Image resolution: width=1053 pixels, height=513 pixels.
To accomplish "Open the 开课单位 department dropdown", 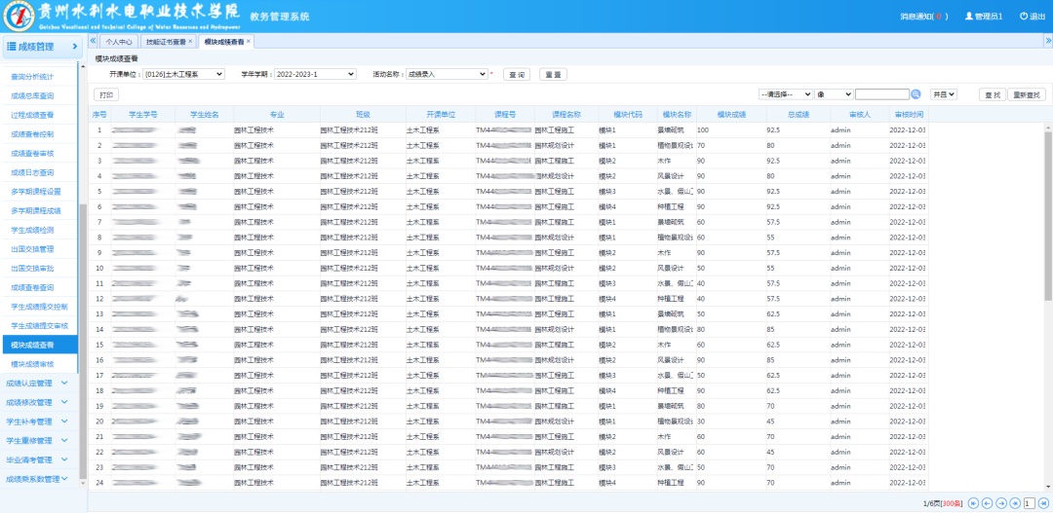I will pyautogui.click(x=184, y=74).
